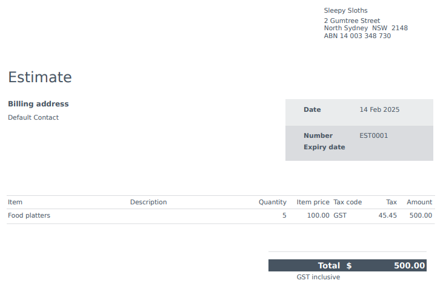This screenshot has height=295, width=443.
Task: Click the EST0001 estimate number
Action: click(x=373, y=135)
